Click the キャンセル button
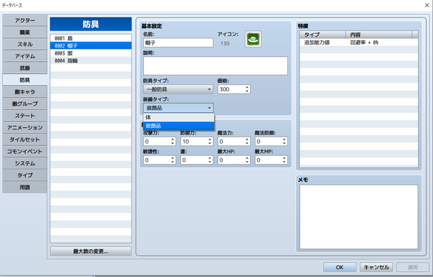This screenshot has height=277, width=433. pyautogui.click(x=376, y=267)
